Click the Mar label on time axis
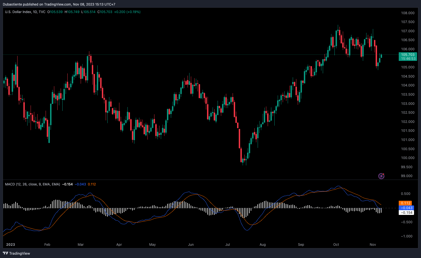The height and width of the screenshot is (258, 421). 81,245
